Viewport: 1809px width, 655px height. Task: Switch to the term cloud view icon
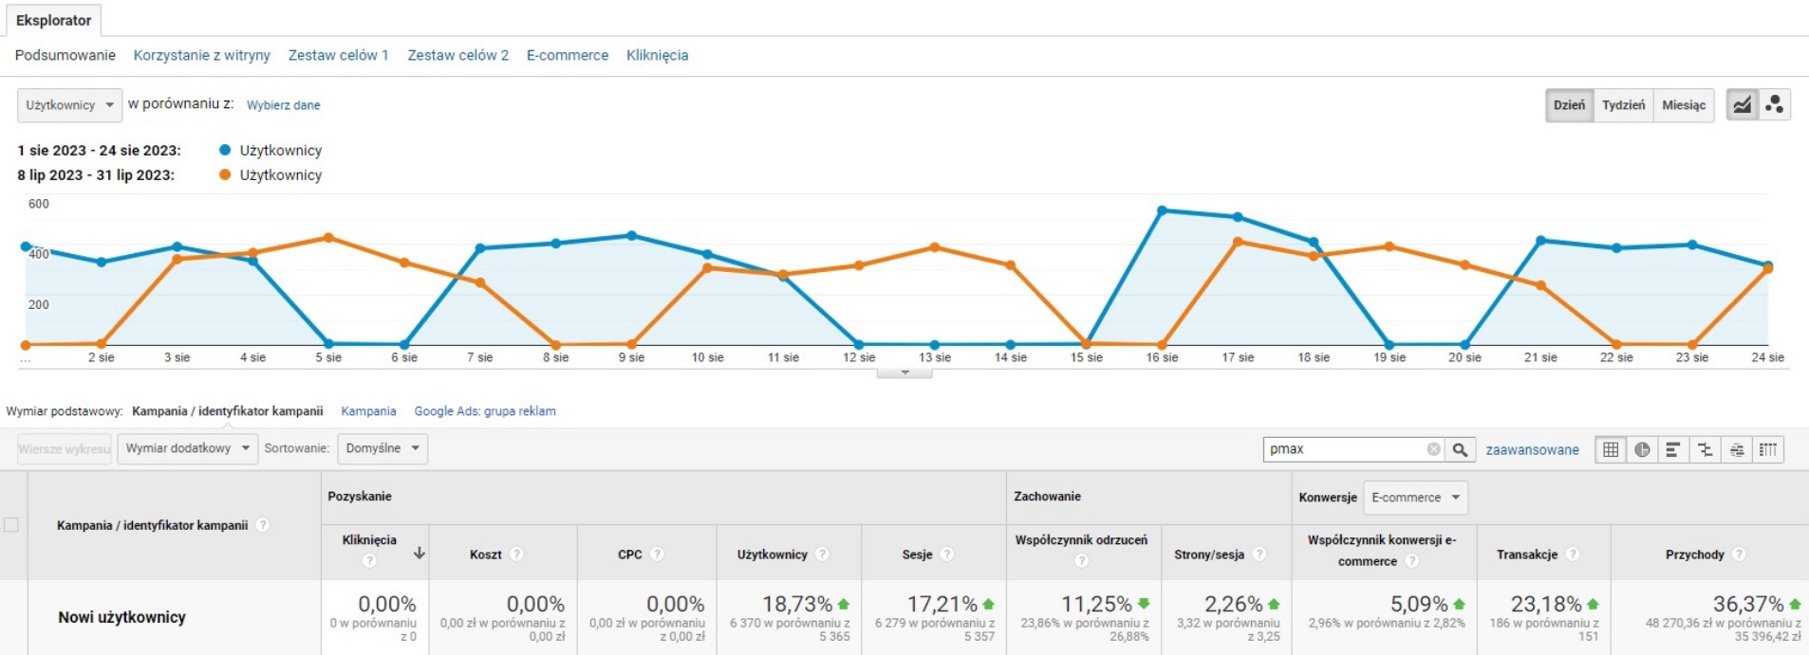1736,449
